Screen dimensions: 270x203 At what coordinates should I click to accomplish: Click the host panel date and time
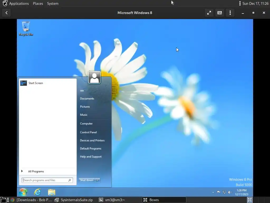pyautogui.click(x=255, y=3)
